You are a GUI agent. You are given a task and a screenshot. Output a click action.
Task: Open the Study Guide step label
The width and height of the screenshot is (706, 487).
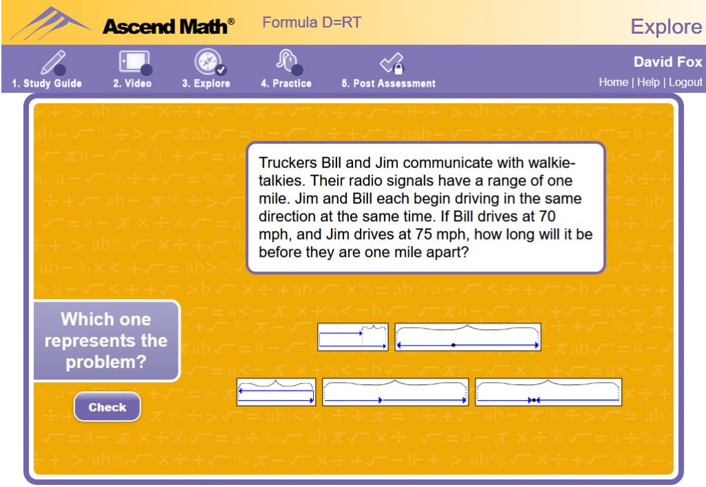(x=46, y=84)
